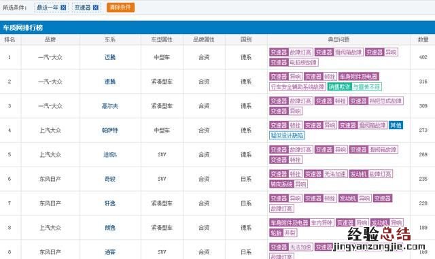Select 变速器 故障灯亮 tag in 迈腾 row
Screen dimensions: 435x259
pyautogui.click(x=291, y=52)
